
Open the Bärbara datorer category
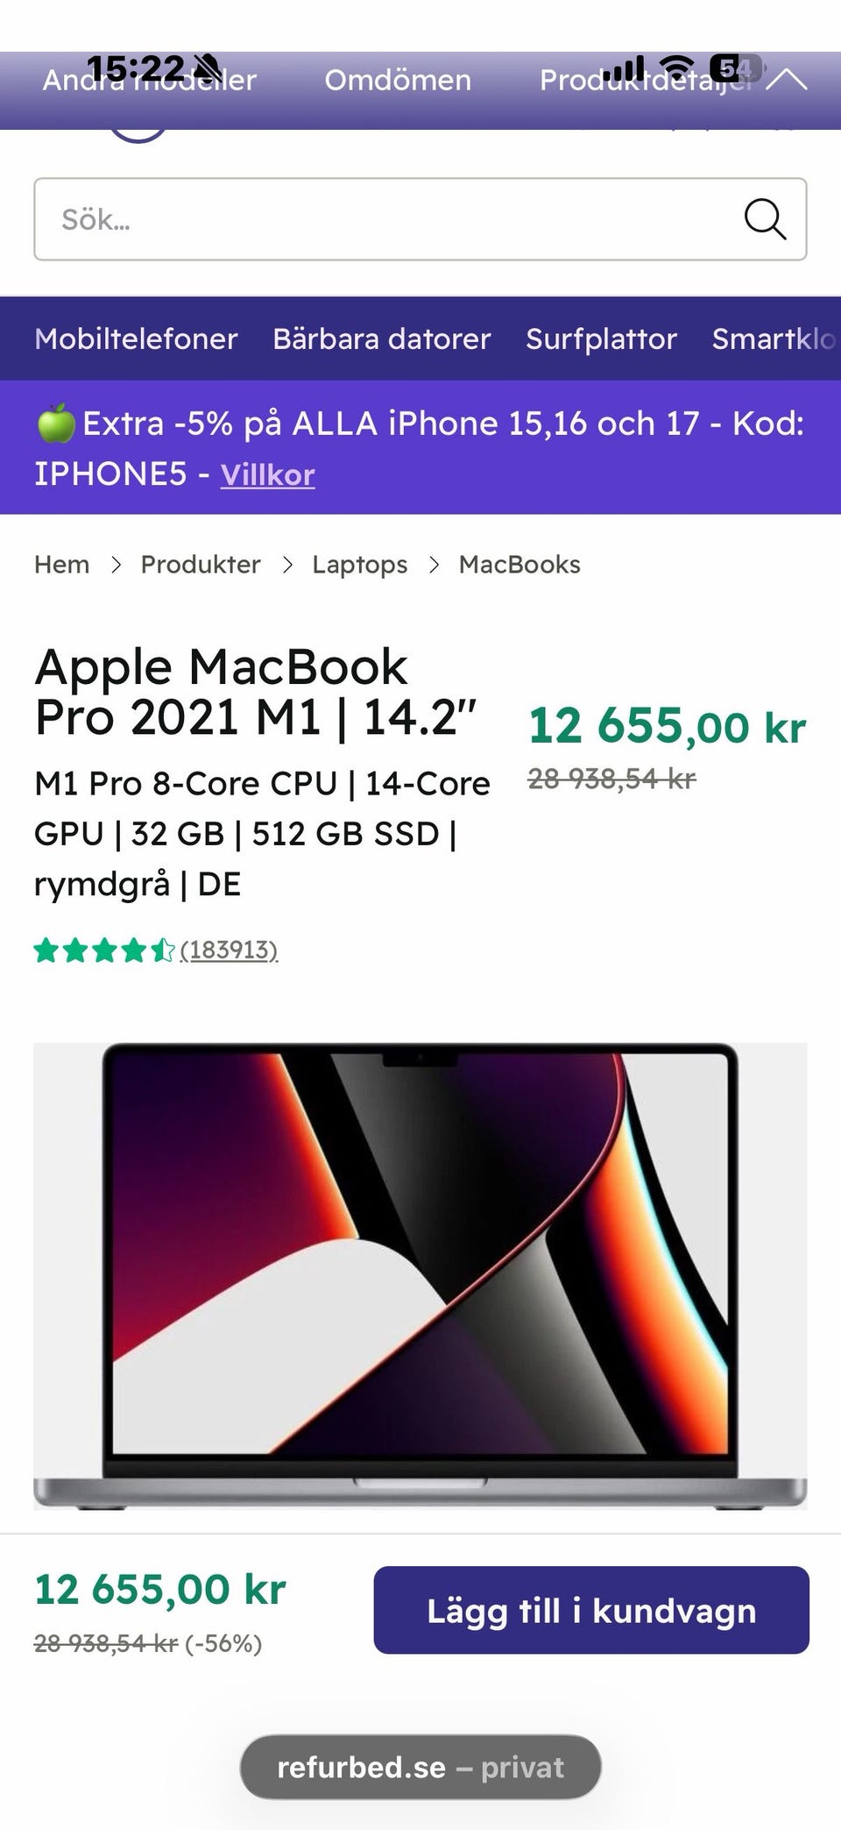coord(381,339)
